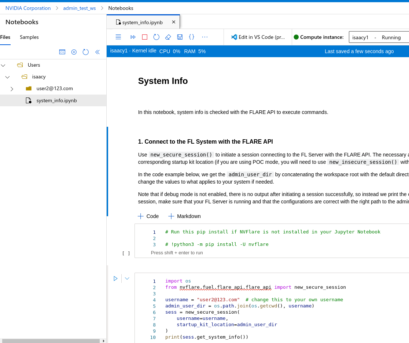Save notebook with the disk icon
This screenshot has width=409, height=343.
point(180,37)
